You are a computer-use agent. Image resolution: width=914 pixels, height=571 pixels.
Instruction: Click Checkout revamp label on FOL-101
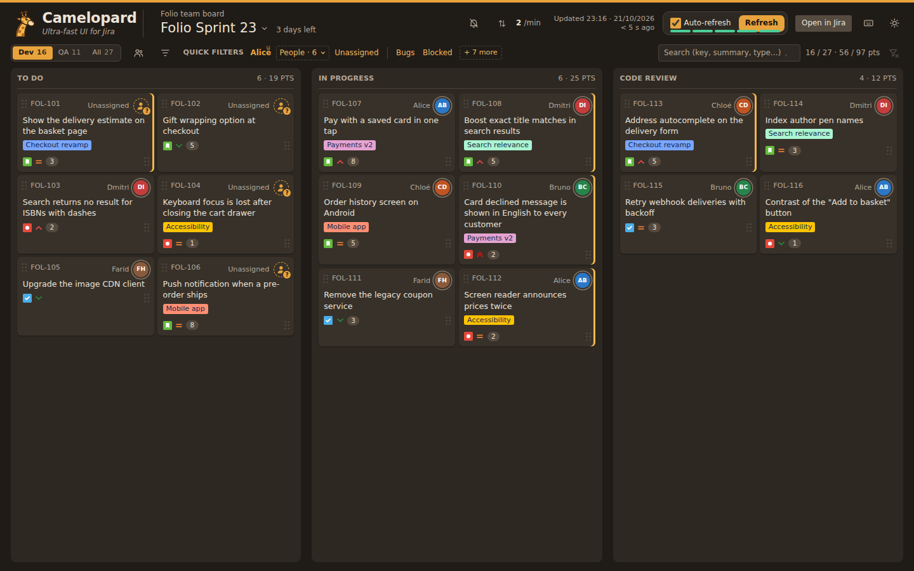point(57,145)
